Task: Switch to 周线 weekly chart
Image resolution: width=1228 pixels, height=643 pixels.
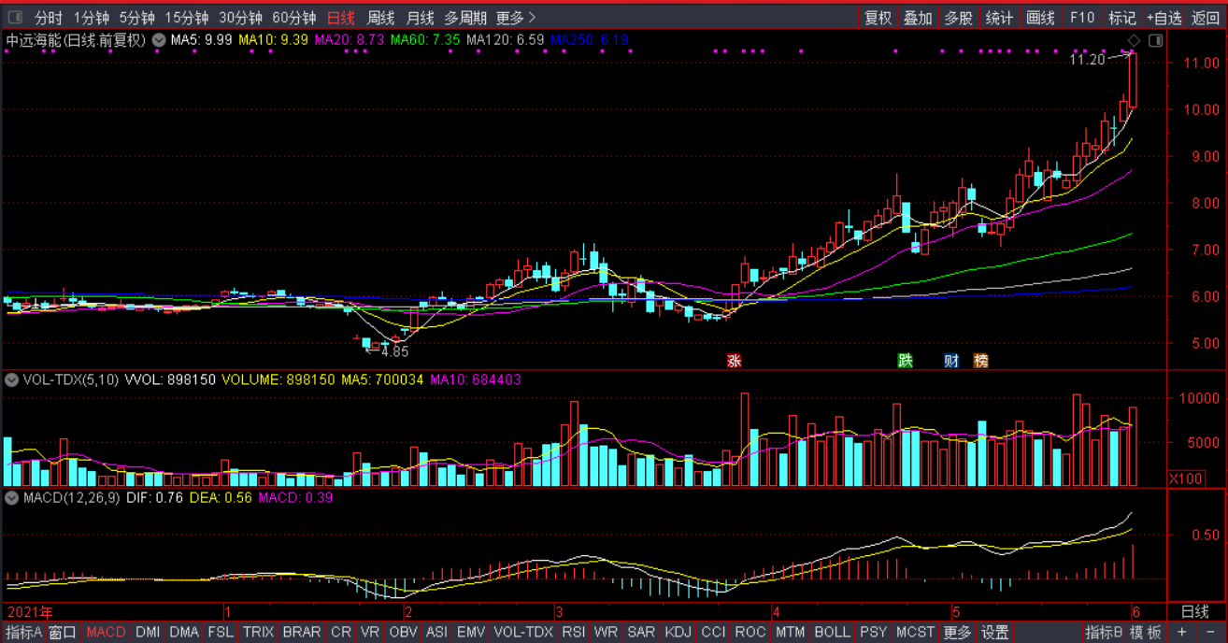Action: click(380, 18)
